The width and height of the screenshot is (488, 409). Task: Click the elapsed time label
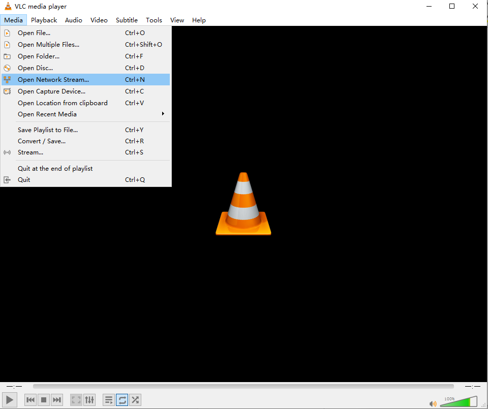point(14,387)
